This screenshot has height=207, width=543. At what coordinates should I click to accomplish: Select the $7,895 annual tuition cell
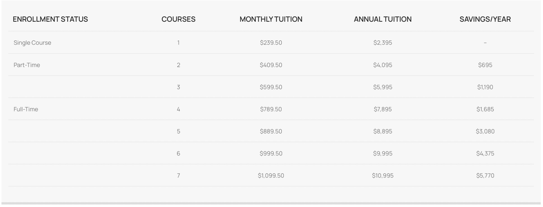coord(383,109)
